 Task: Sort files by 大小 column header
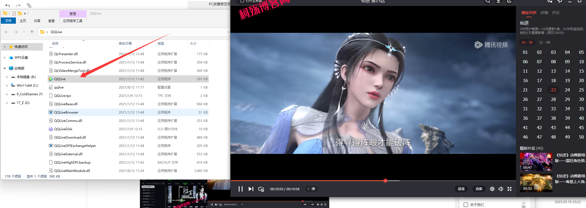(x=193, y=43)
